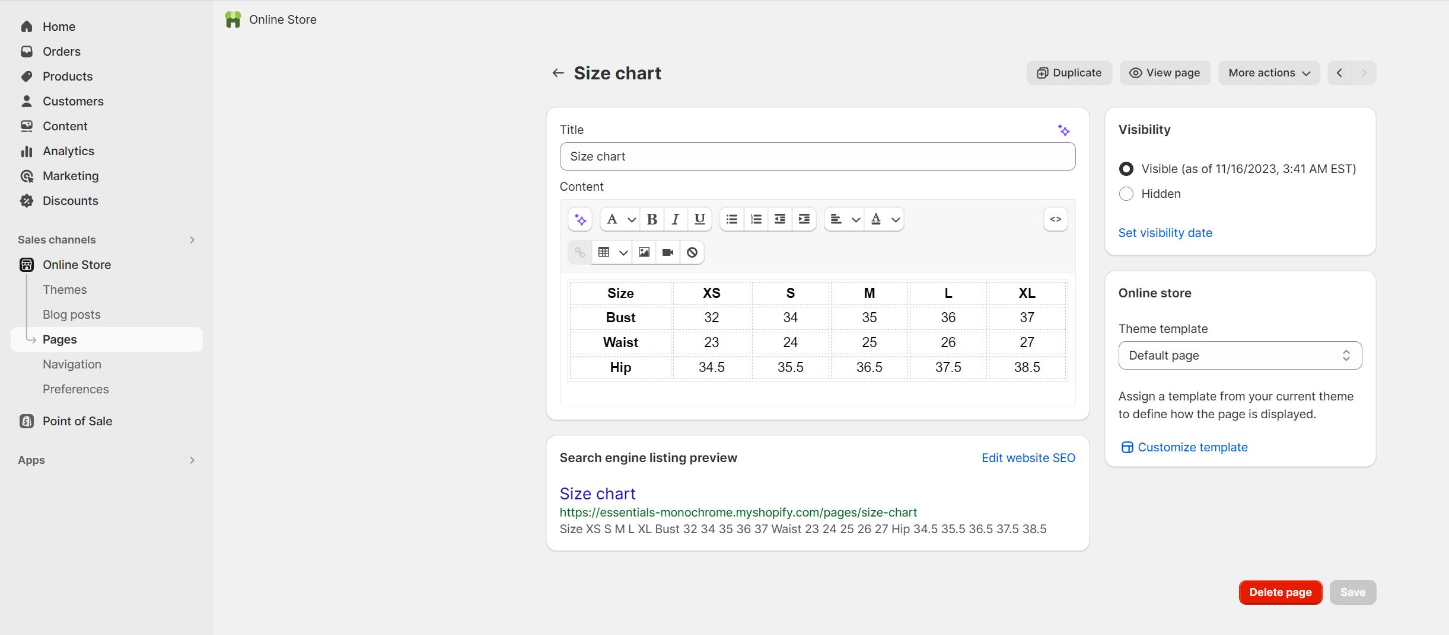The width and height of the screenshot is (1449, 635).
Task: Insert a bulleted list
Action: click(x=732, y=219)
